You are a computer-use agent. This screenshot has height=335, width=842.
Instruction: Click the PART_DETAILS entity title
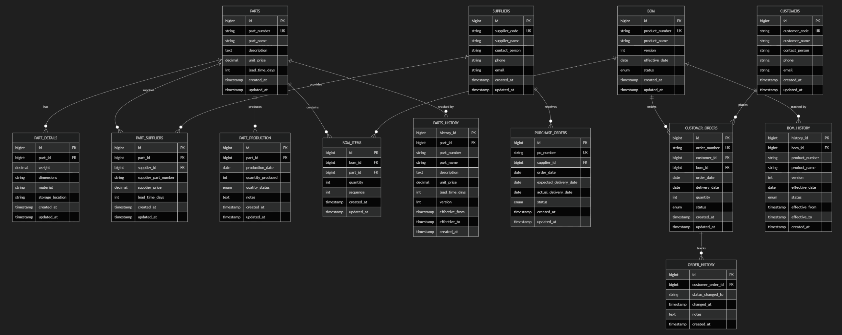coord(46,138)
